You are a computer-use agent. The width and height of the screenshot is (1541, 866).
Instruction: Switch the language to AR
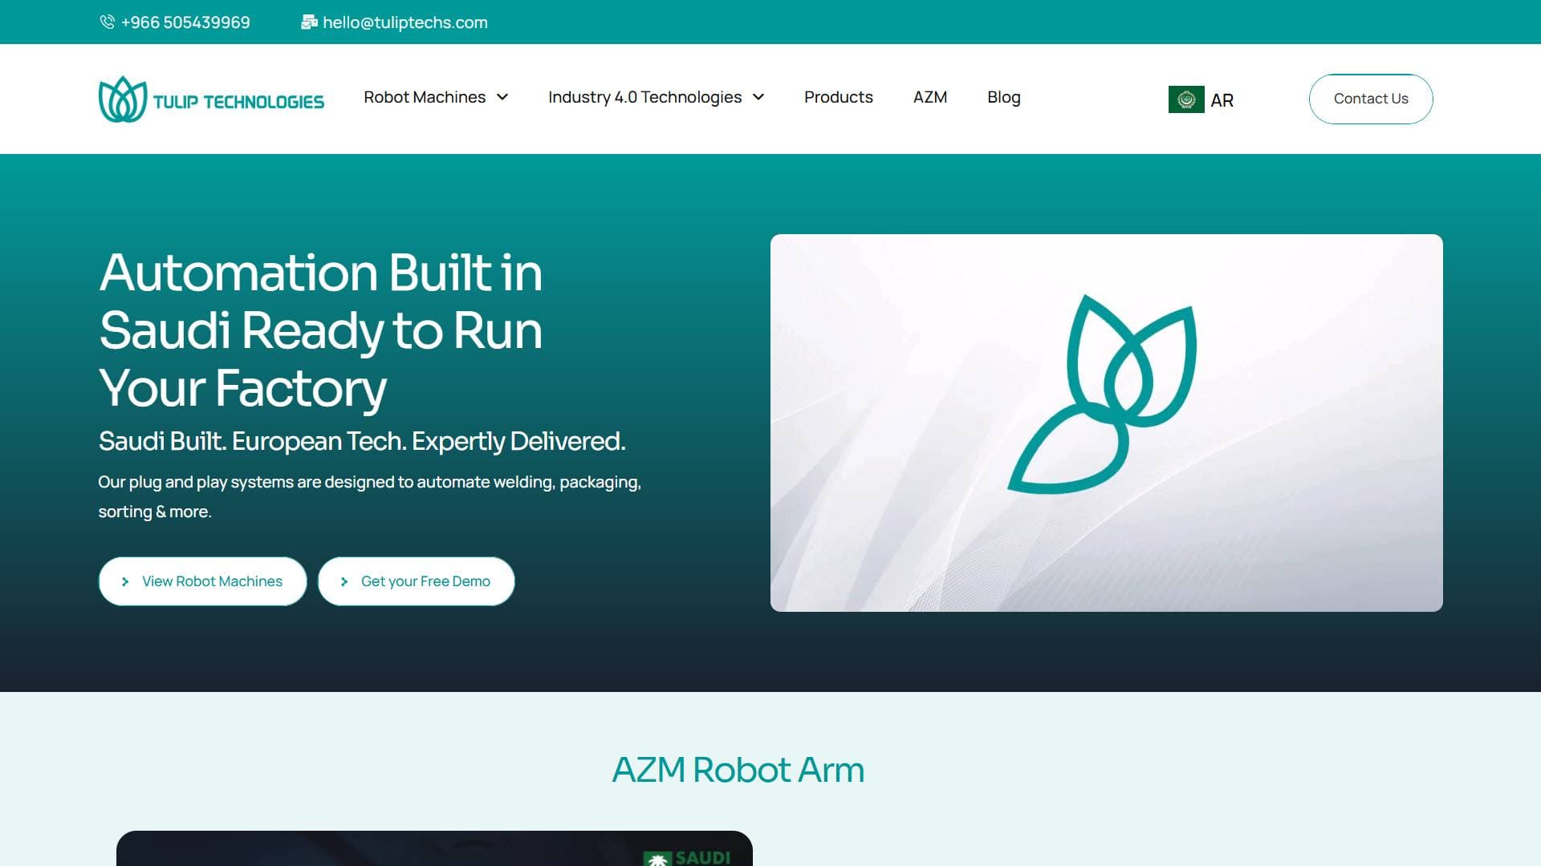point(1222,100)
